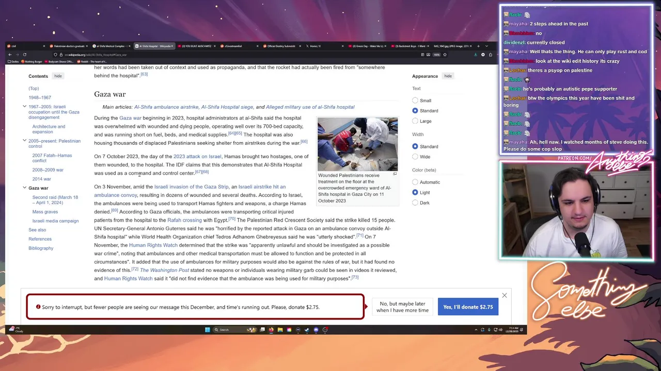Open Discord from the taskbar
Screen dimensions: 661x371
pos(316,330)
